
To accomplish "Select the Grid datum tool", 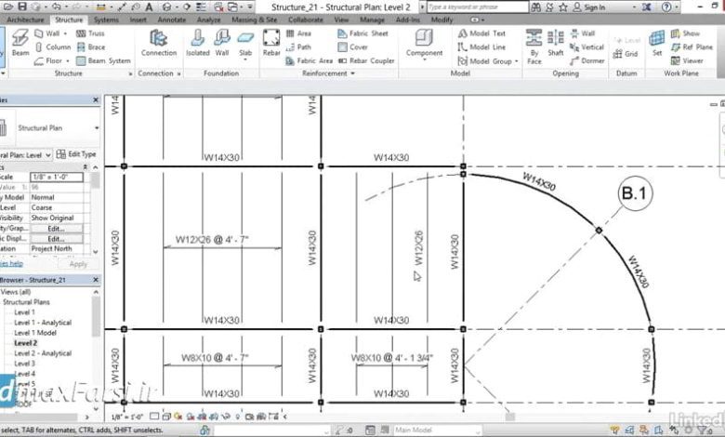I will (x=626, y=54).
